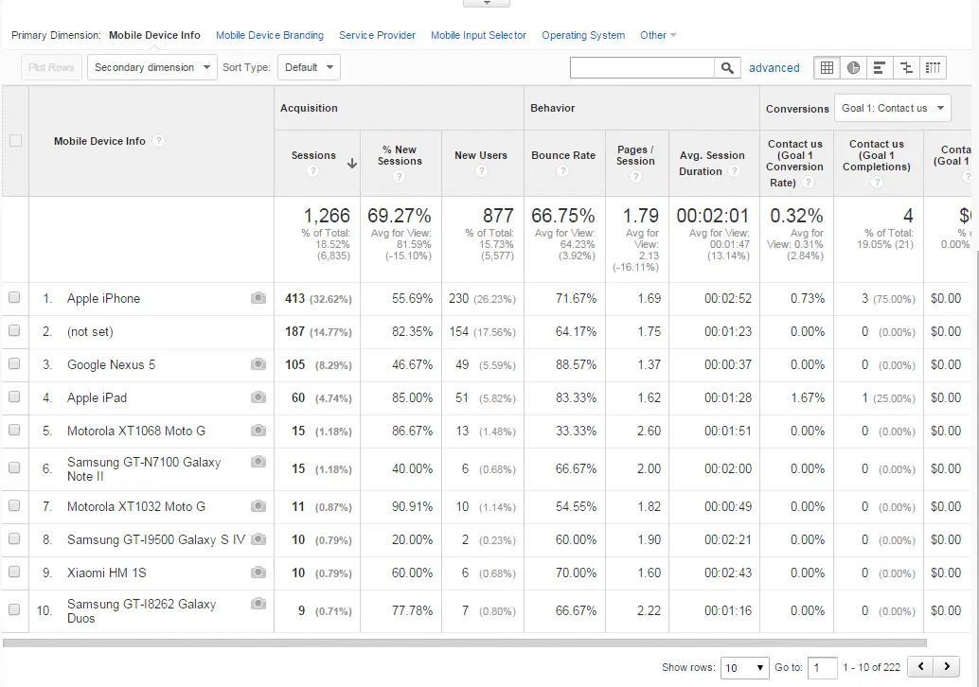Check the checkbox for Apple iPad row

(15, 397)
